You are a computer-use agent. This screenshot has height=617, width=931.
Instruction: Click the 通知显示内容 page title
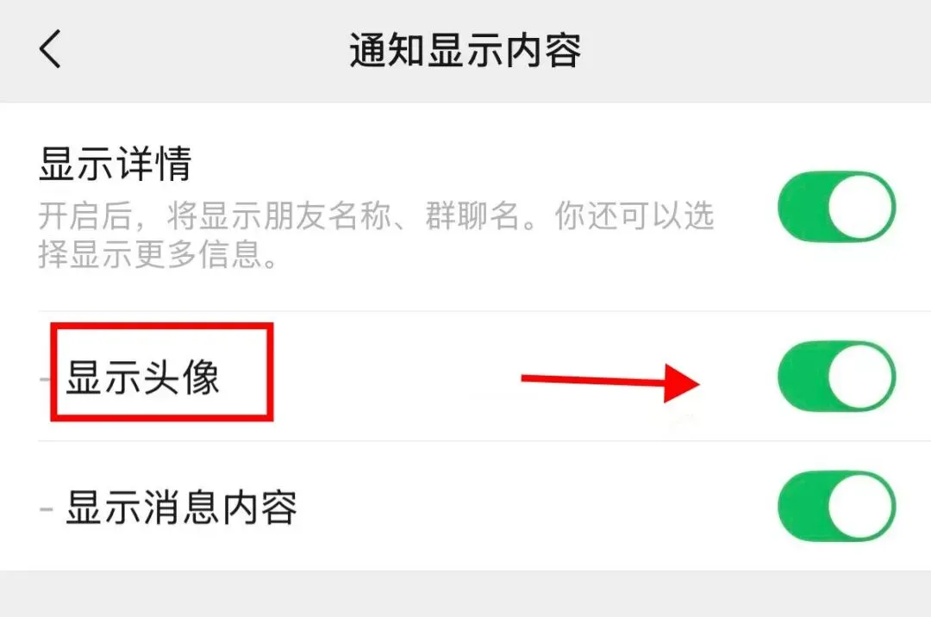[x=465, y=51]
